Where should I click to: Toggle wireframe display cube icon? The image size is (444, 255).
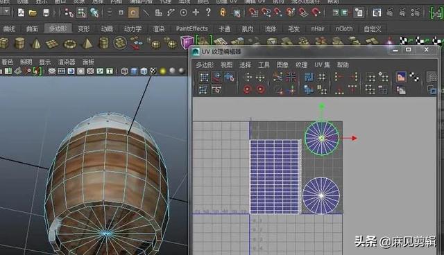click(x=124, y=71)
